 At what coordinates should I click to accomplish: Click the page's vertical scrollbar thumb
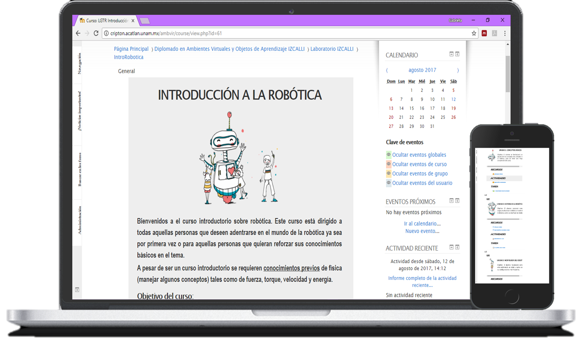508,74
